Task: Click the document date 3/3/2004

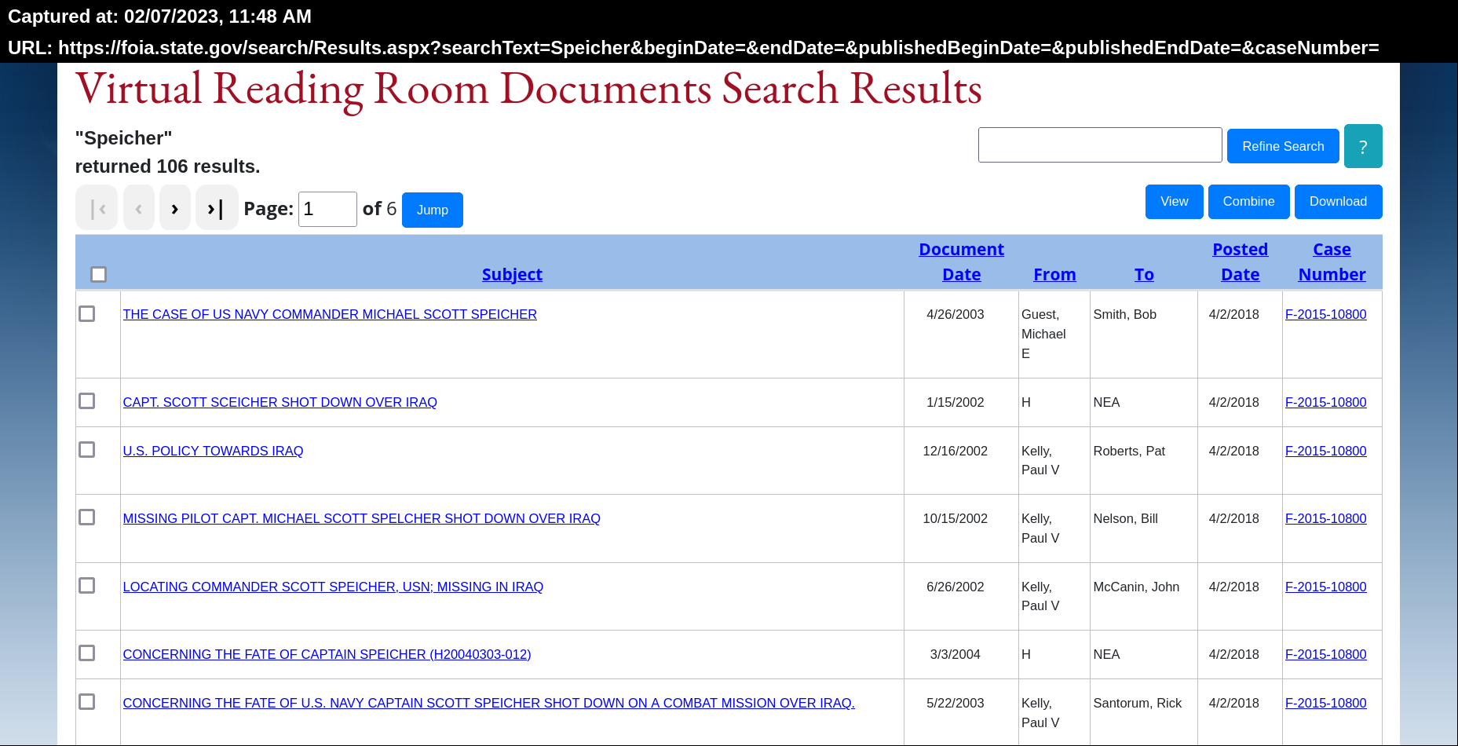Action: pyautogui.click(x=955, y=654)
